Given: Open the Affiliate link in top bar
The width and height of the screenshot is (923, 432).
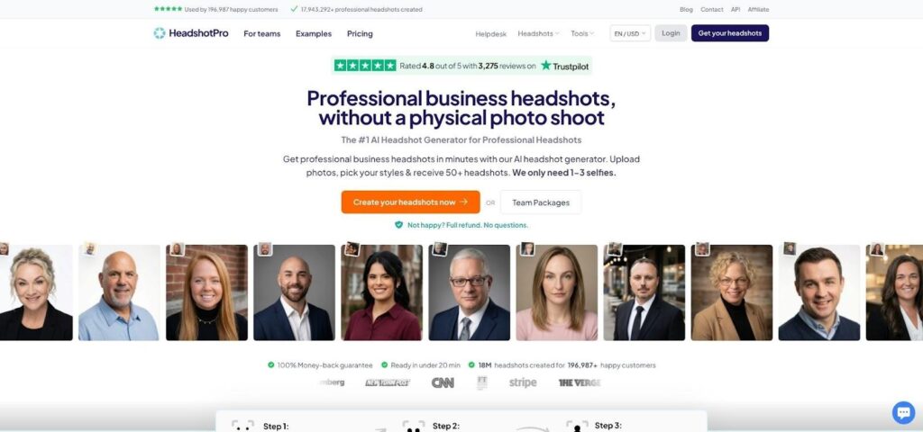Looking at the screenshot, I should click(758, 9).
